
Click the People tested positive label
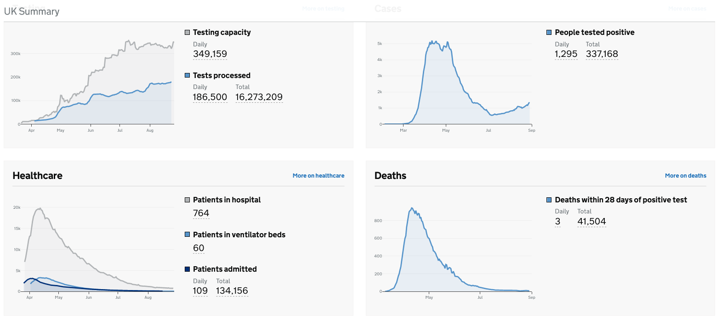pos(595,33)
